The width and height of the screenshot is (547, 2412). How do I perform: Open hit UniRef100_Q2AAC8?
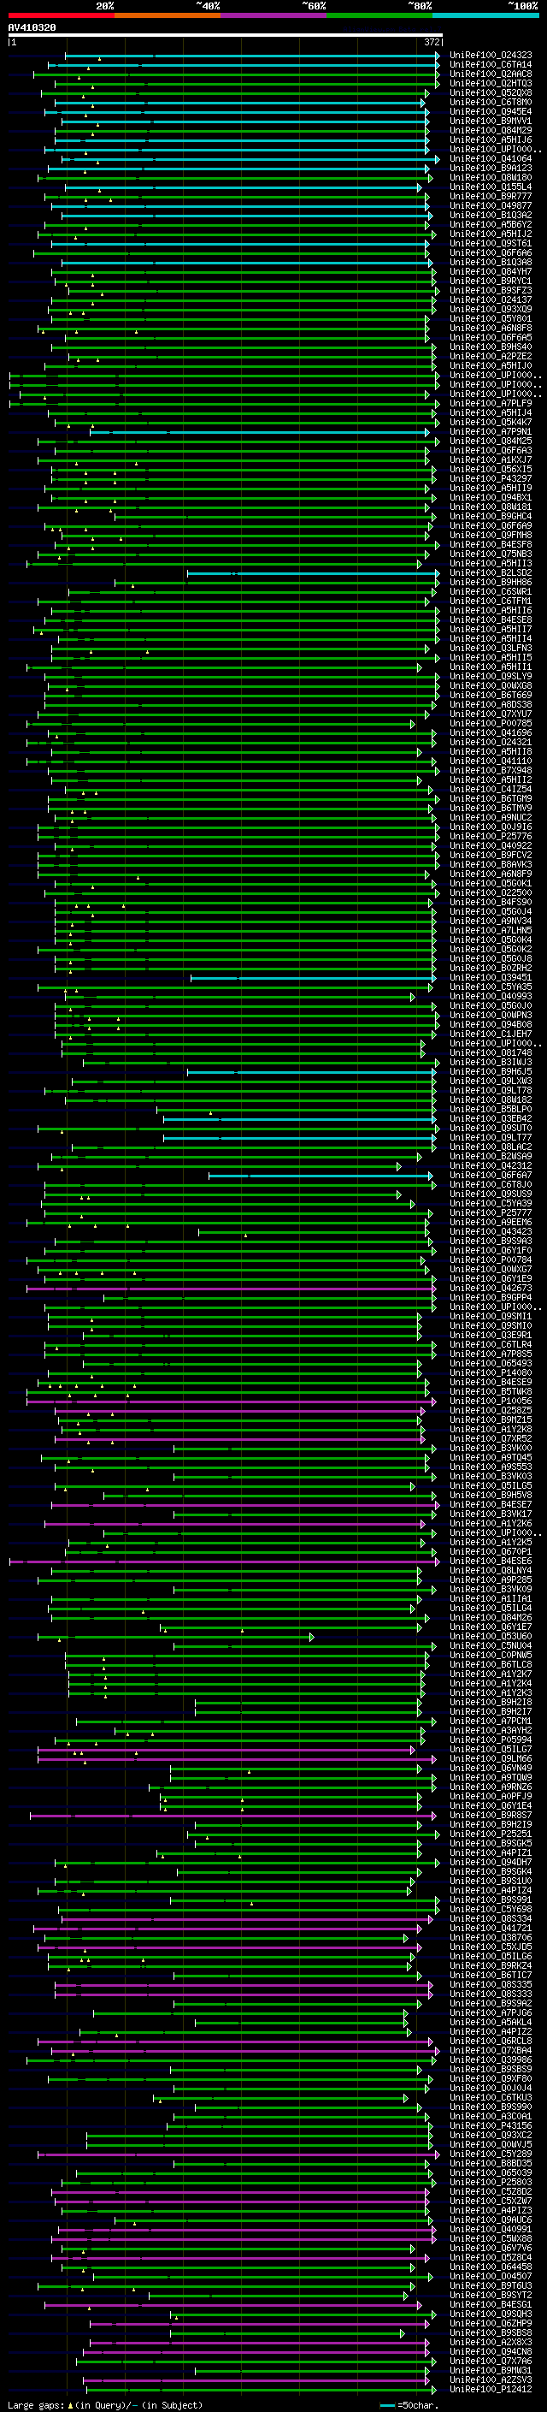[x=491, y=74]
